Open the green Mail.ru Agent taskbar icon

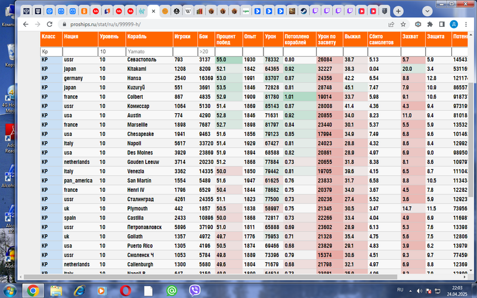coord(172,291)
